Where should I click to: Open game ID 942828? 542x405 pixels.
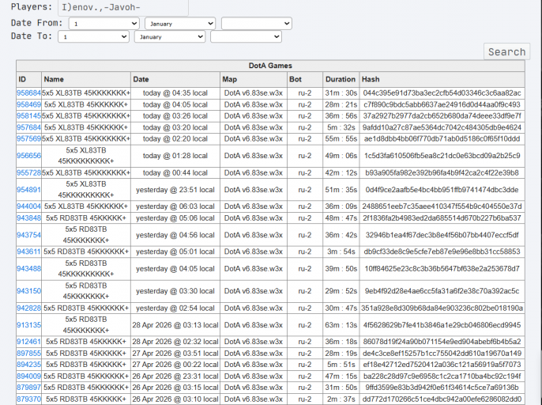click(x=28, y=308)
